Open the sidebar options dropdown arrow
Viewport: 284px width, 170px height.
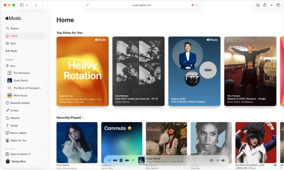pos(27,5)
